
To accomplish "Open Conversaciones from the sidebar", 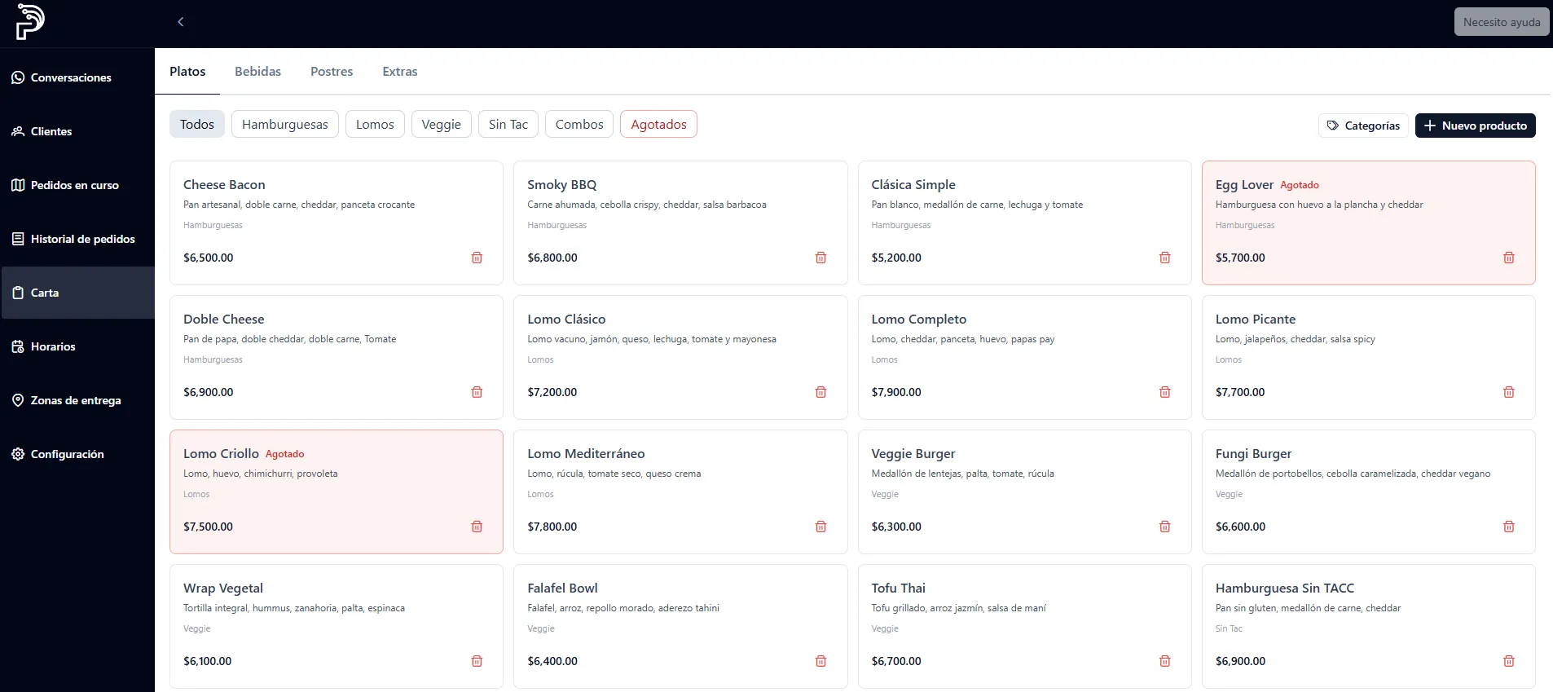I will tap(71, 77).
